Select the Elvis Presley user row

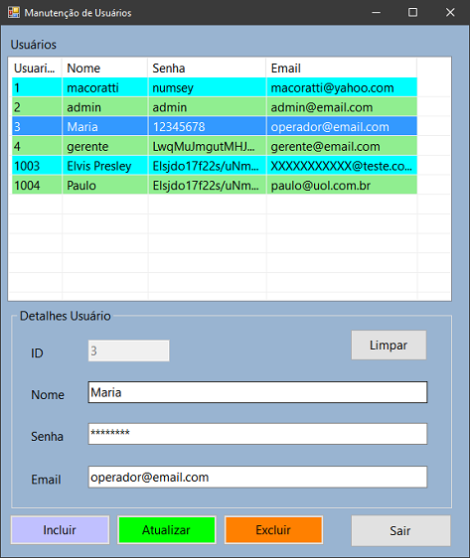[x=215, y=166]
